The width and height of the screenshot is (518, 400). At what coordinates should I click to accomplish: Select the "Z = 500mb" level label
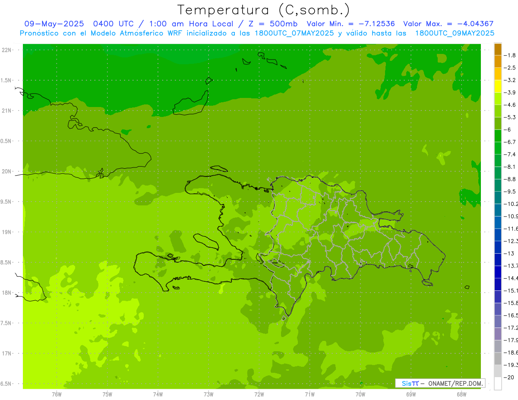[x=272, y=24]
